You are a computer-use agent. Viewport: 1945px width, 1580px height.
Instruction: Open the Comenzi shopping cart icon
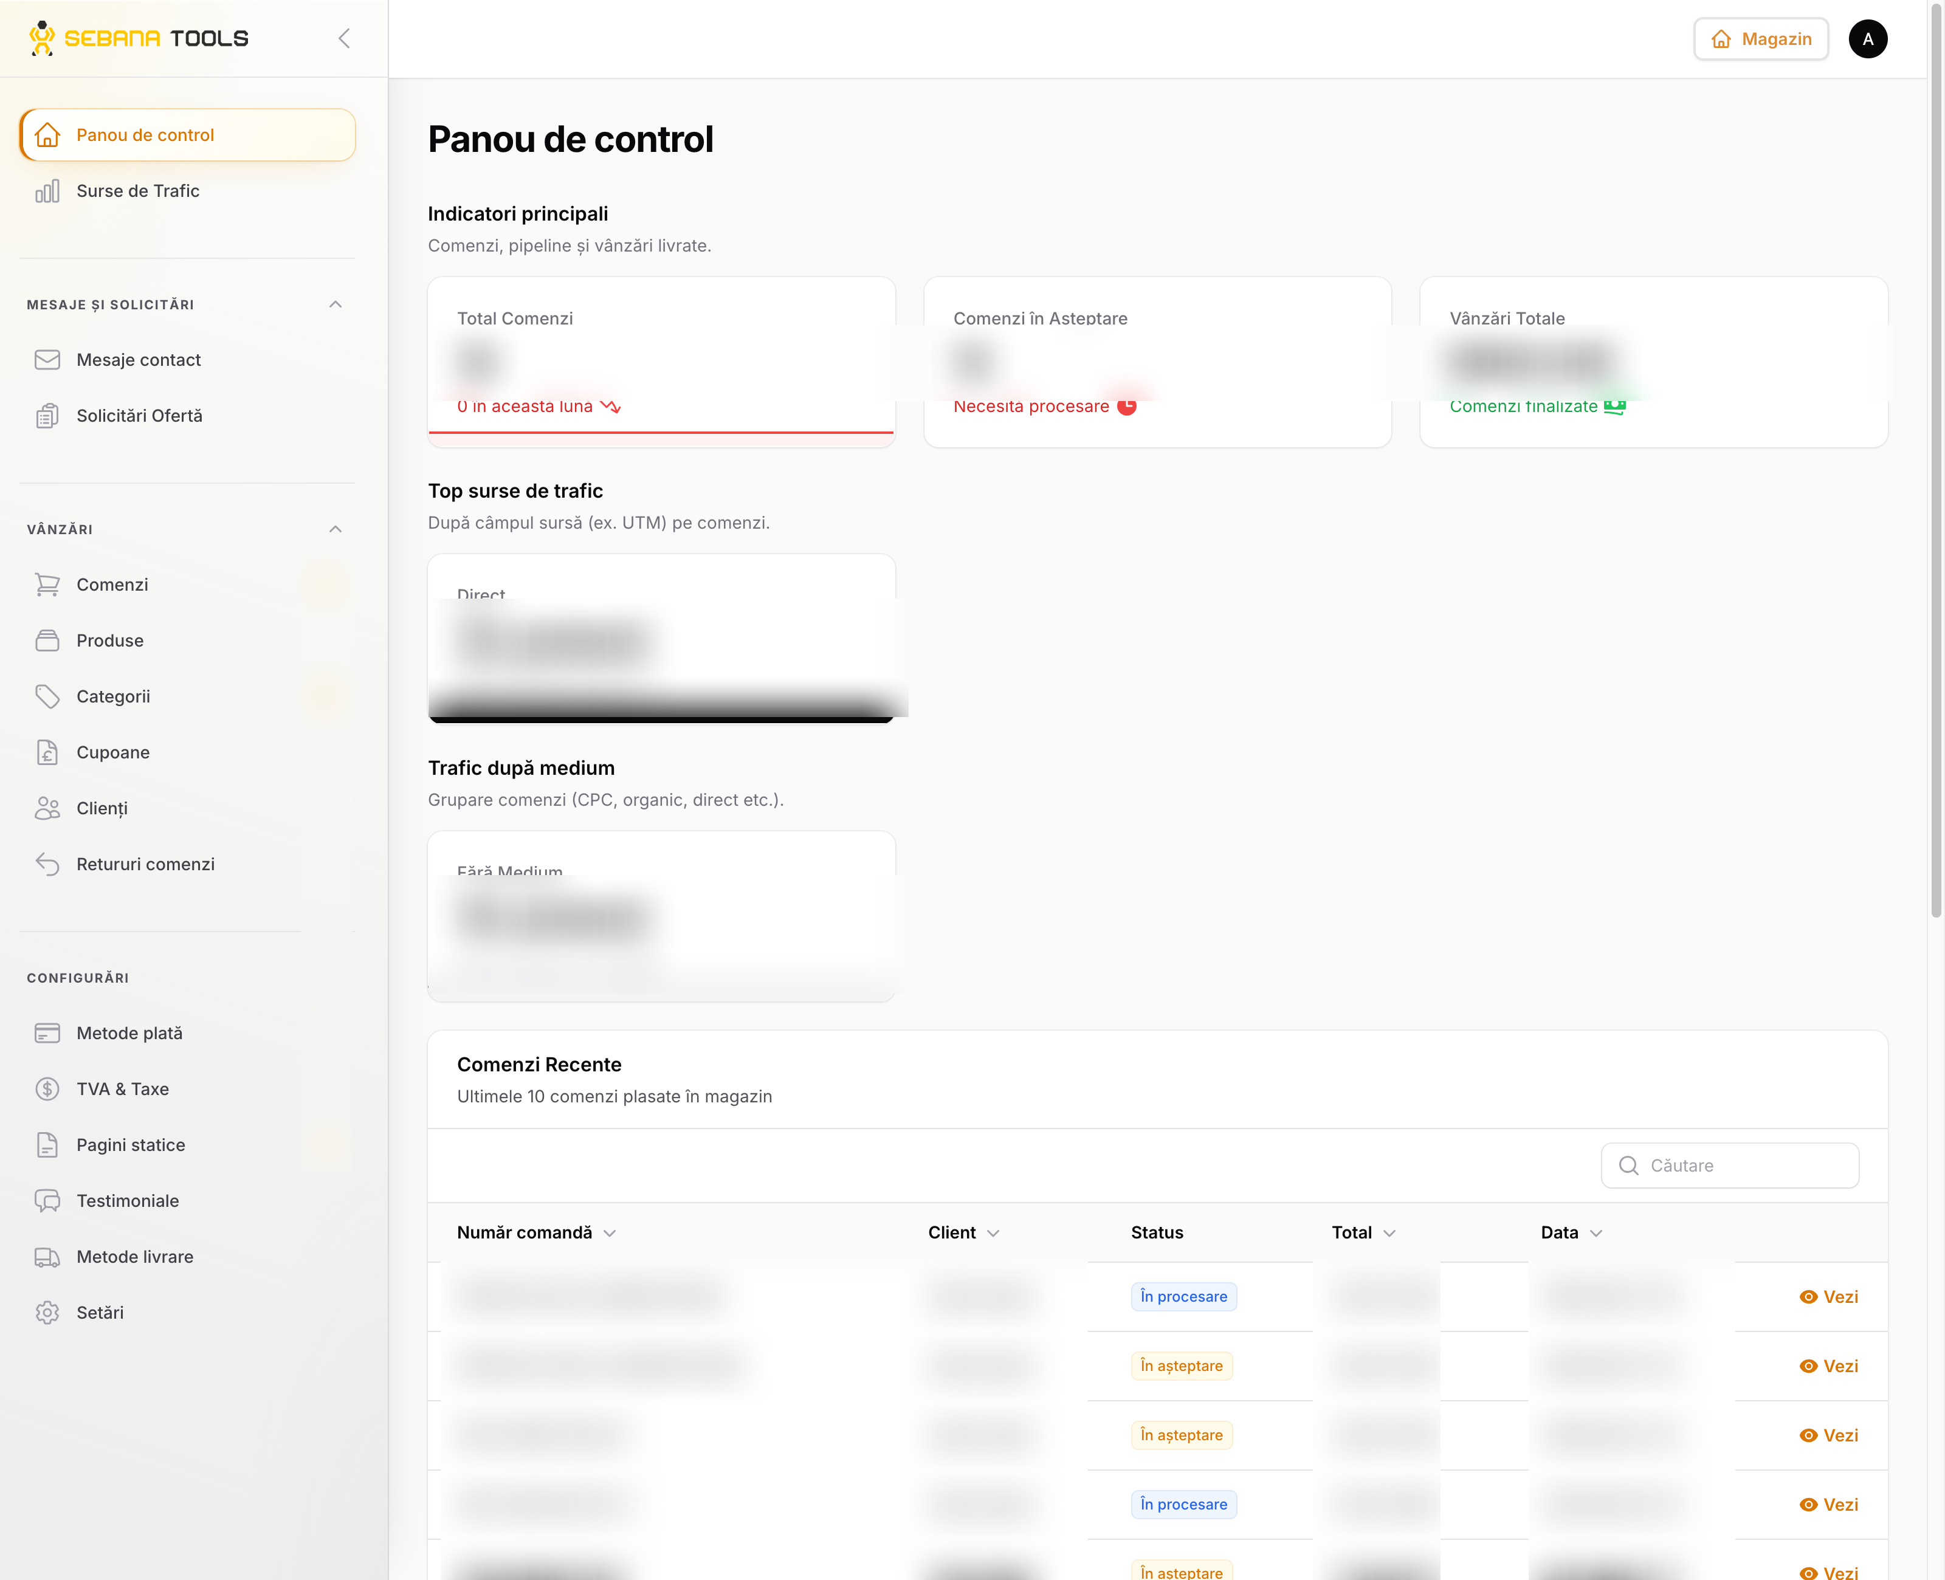47,585
